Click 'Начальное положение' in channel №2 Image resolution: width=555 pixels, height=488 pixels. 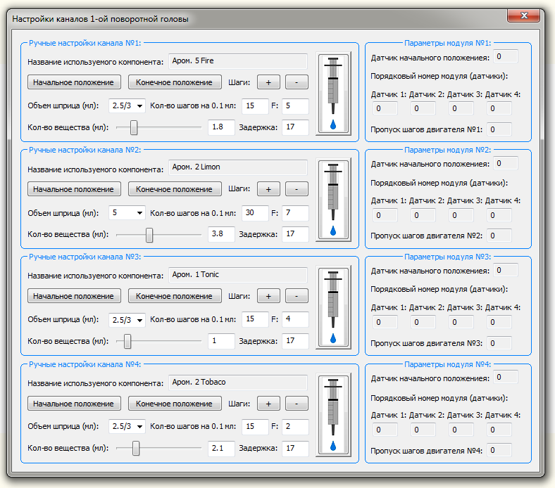tap(74, 189)
